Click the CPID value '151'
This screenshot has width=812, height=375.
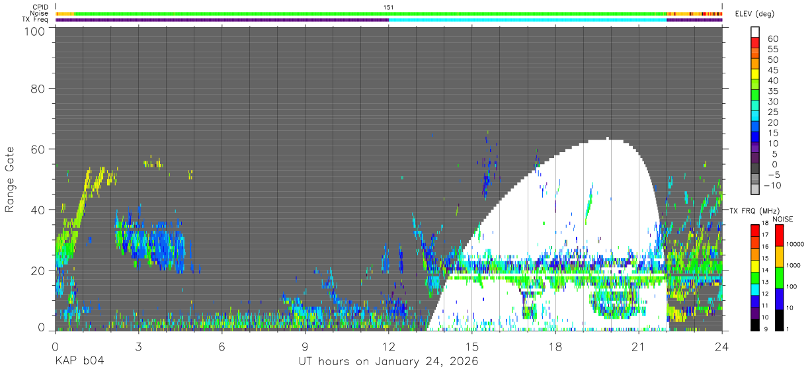(x=389, y=7)
